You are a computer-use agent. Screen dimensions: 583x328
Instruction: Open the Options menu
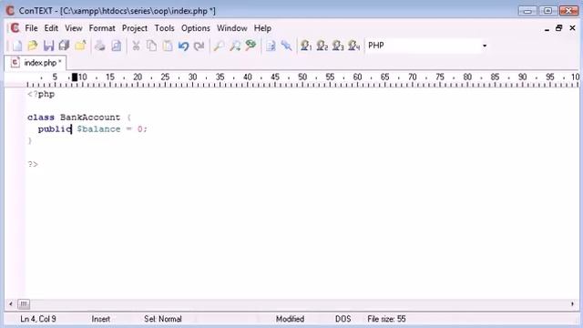pos(196,28)
